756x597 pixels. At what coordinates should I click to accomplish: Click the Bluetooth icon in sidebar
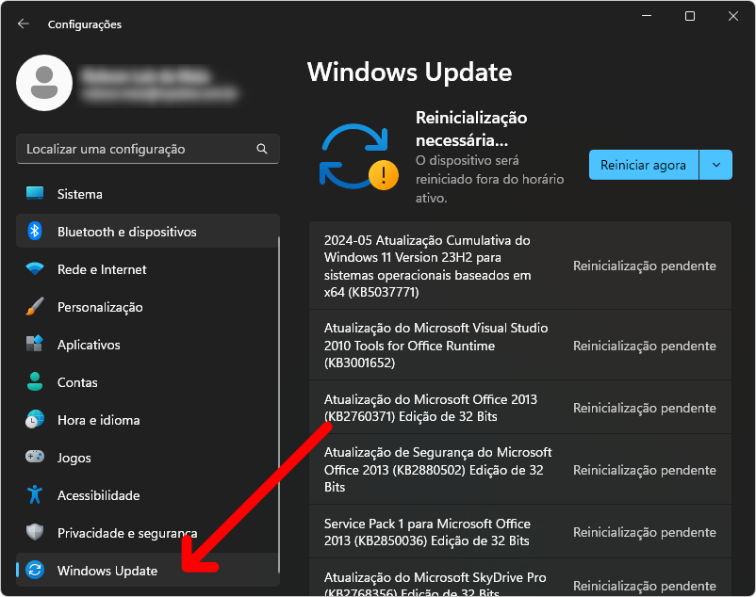35,232
